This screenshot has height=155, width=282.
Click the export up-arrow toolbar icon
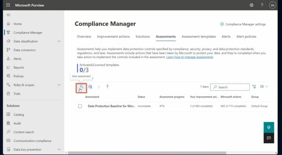(107, 87)
